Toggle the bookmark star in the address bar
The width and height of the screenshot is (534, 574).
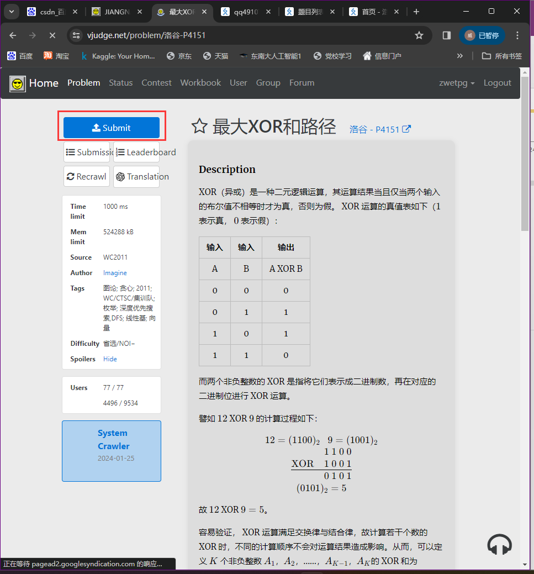coord(419,35)
